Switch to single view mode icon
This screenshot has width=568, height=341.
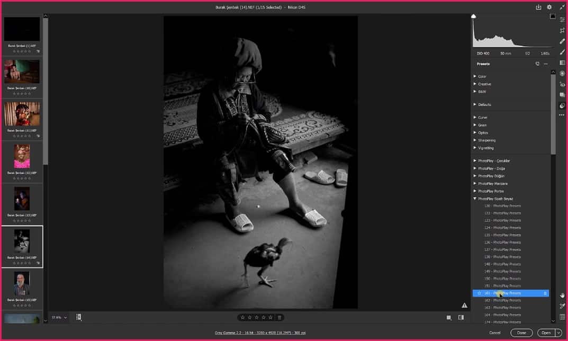(449, 318)
